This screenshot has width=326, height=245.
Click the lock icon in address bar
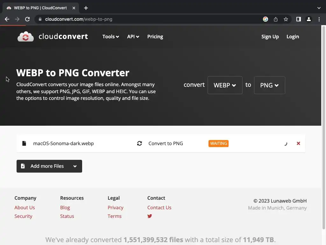[40, 19]
